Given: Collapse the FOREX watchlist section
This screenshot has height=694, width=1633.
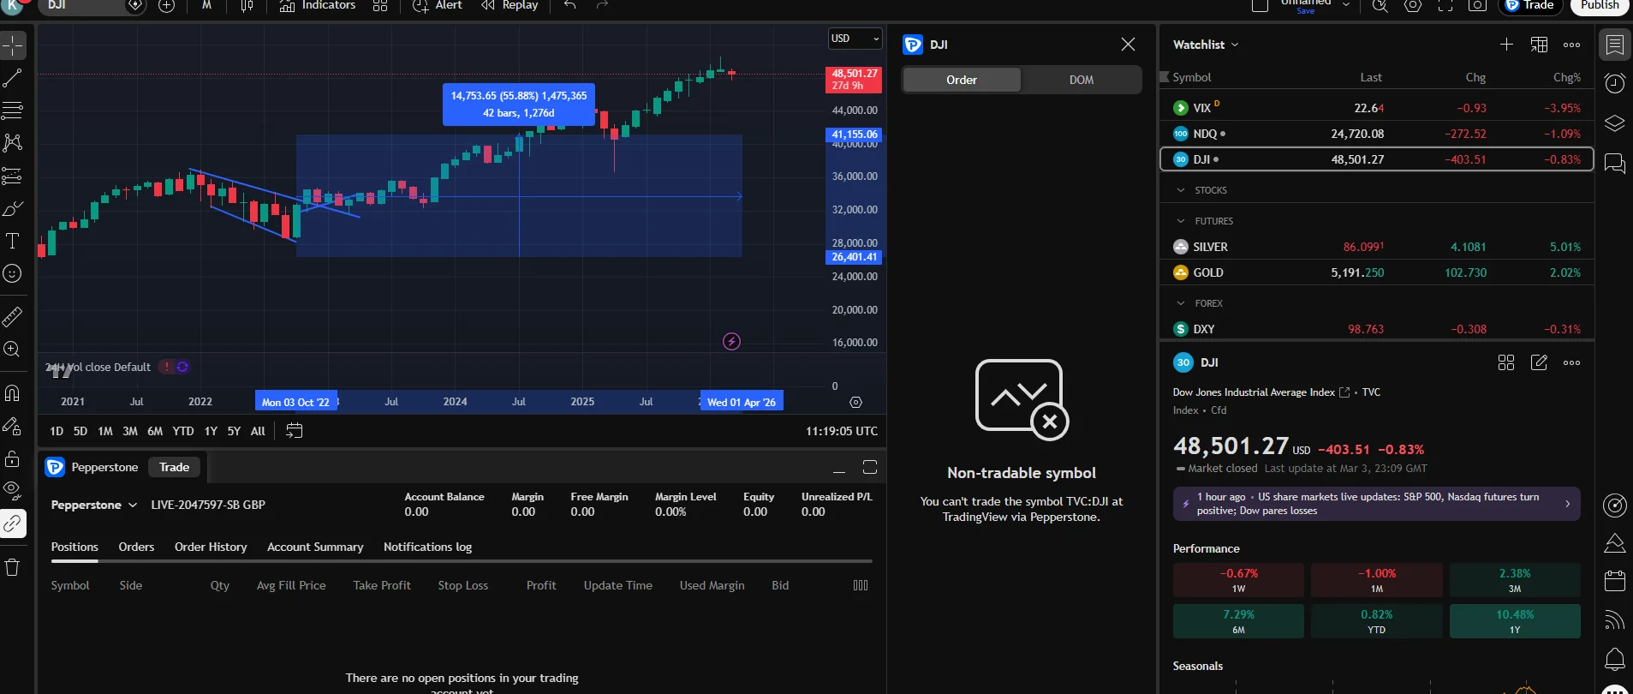Looking at the screenshot, I should (1181, 303).
